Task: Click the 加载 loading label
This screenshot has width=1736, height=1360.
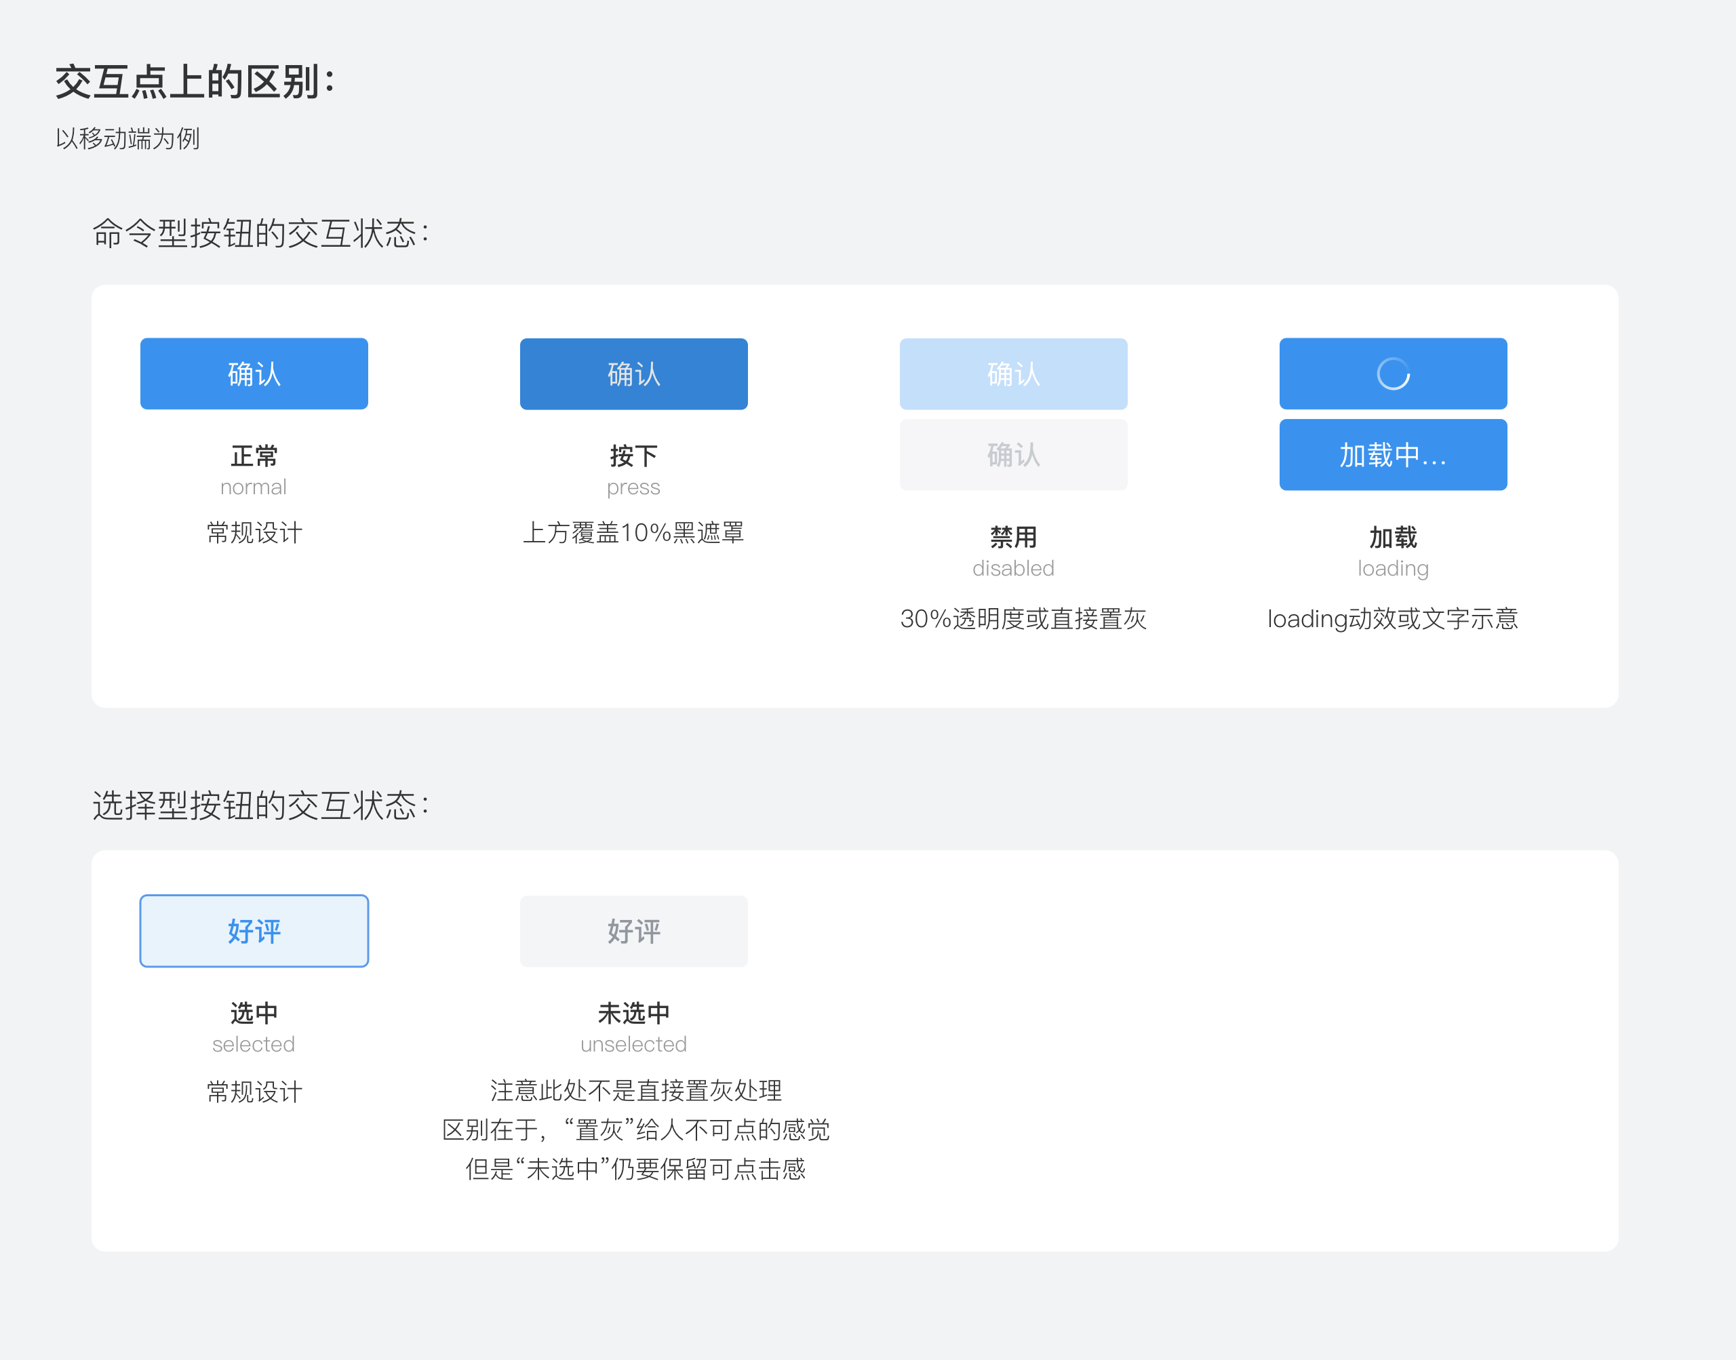Action: point(1393,538)
